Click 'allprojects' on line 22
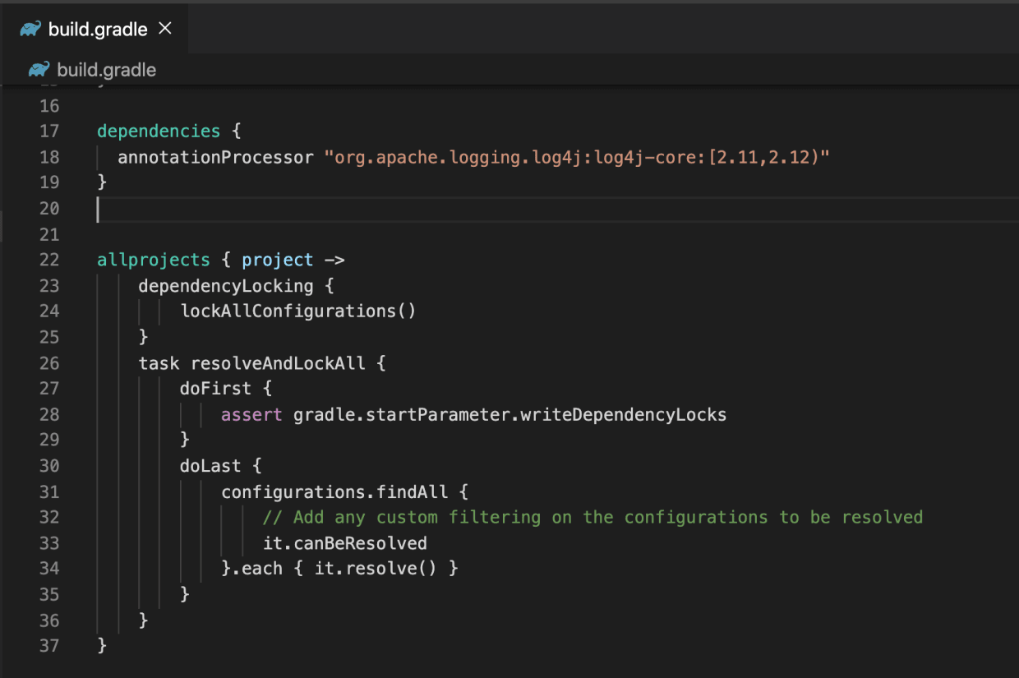1019x678 pixels. pyautogui.click(x=154, y=260)
